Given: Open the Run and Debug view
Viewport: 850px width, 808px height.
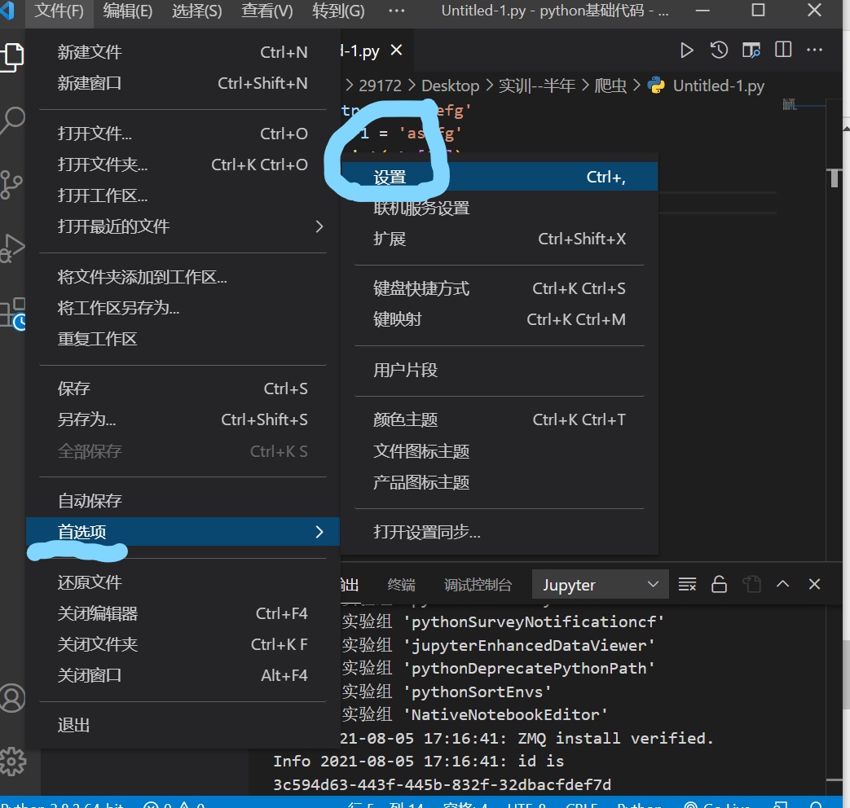Looking at the screenshot, I should pos(12,248).
